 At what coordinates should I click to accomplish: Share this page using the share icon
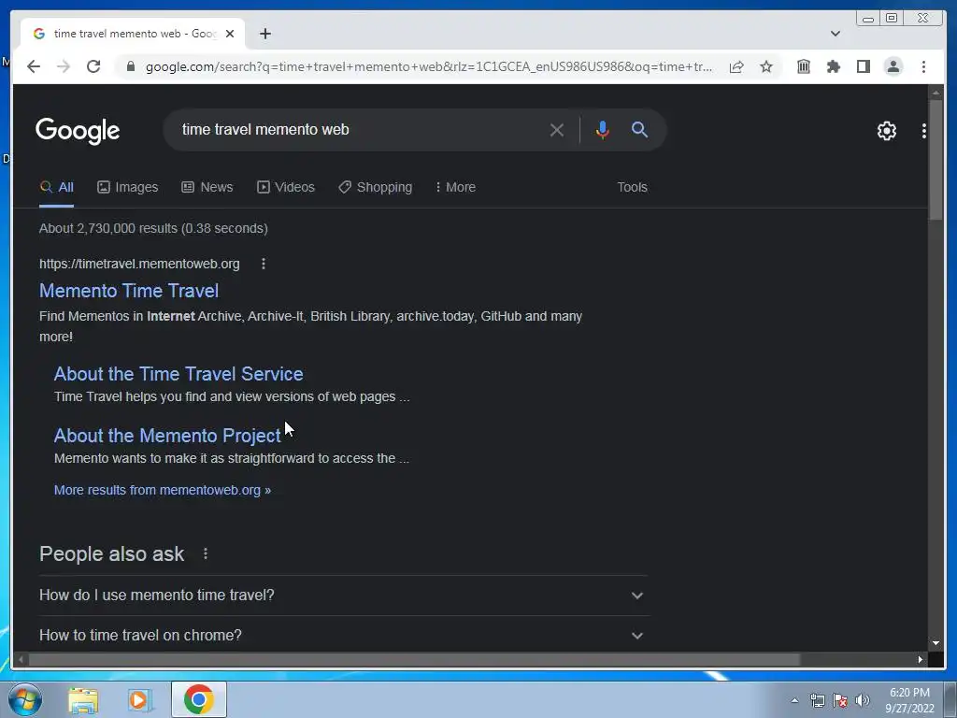(x=736, y=66)
